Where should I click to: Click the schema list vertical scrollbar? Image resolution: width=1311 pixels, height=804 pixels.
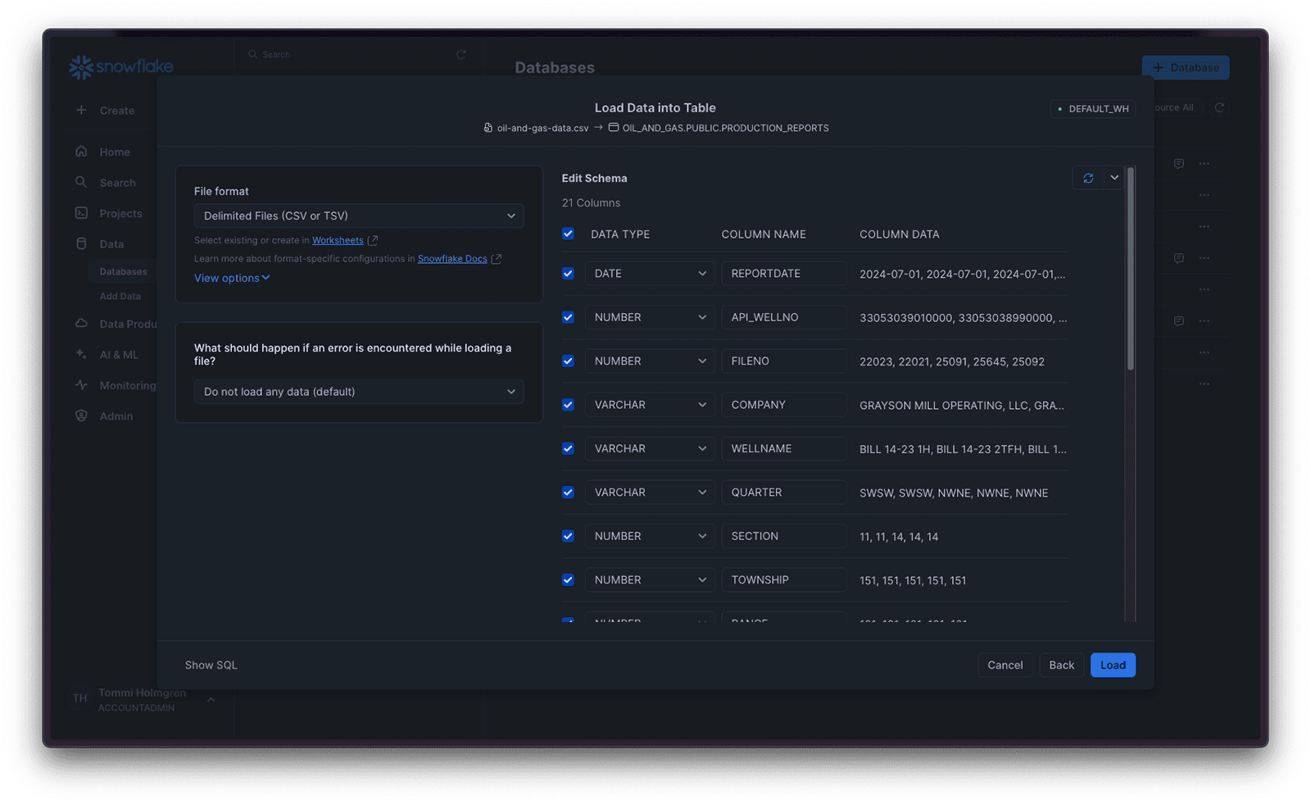click(x=1131, y=270)
